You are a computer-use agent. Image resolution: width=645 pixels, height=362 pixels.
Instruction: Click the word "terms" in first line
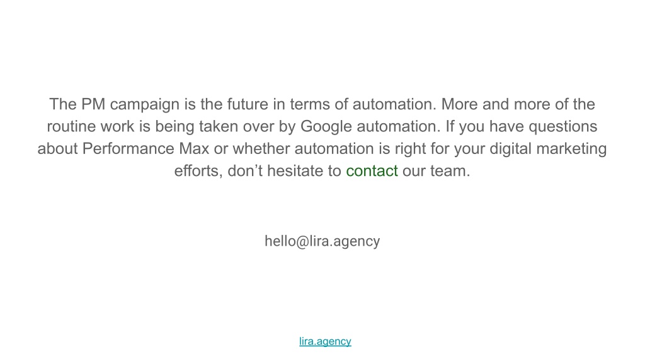[x=310, y=104]
